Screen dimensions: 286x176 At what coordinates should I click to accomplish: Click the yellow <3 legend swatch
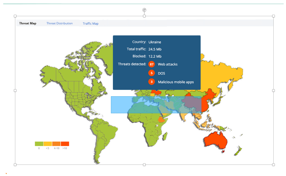click(48, 144)
